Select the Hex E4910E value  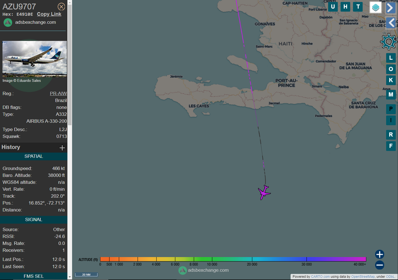(25, 14)
